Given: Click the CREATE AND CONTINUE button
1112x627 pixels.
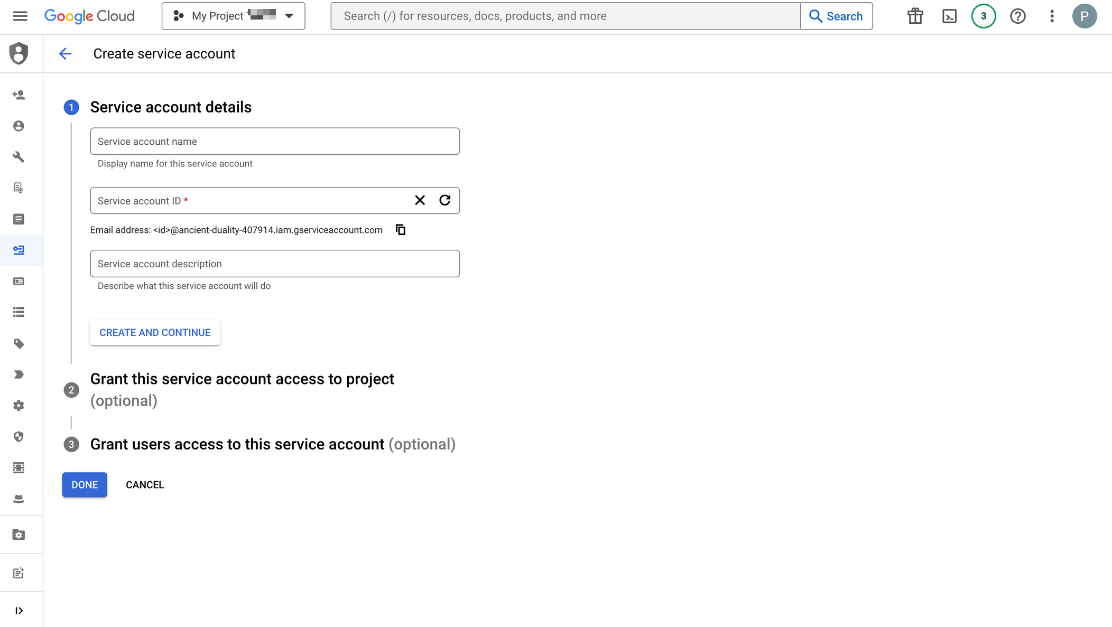Looking at the screenshot, I should pos(155,332).
